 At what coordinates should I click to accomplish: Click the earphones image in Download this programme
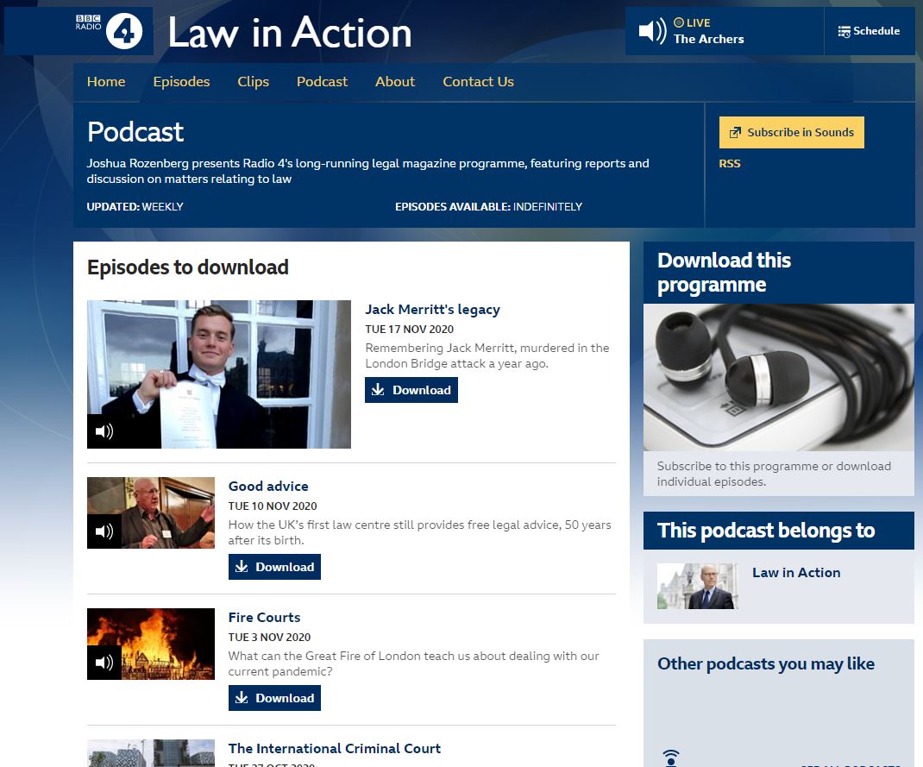[779, 377]
